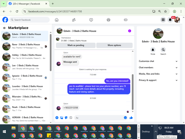Screen dimensions: 185x139
Task: Search in conversation magnifier icon
Action: [163, 50]
